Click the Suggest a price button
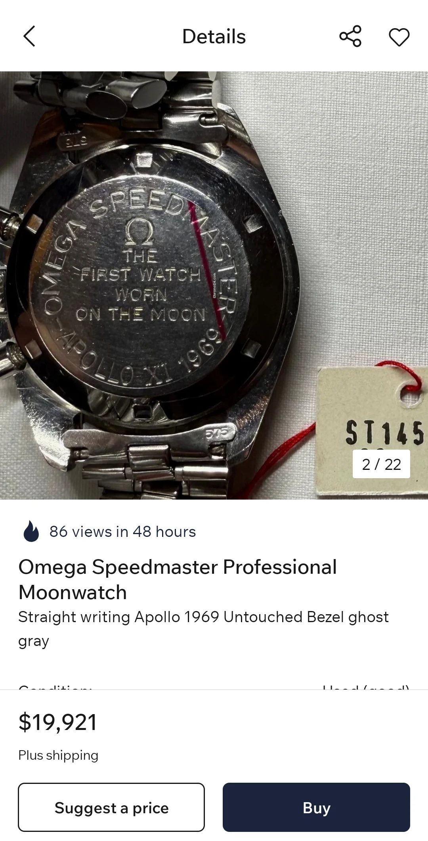 click(x=111, y=807)
